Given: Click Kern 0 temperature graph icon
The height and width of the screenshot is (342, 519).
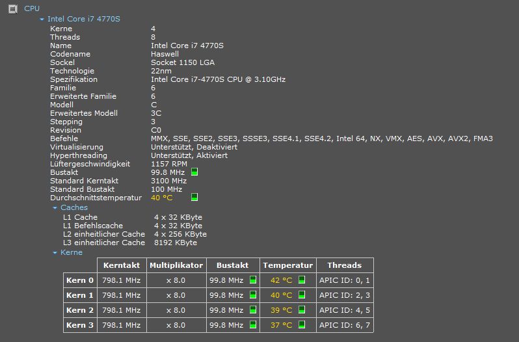Looking at the screenshot, I should (302, 280).
